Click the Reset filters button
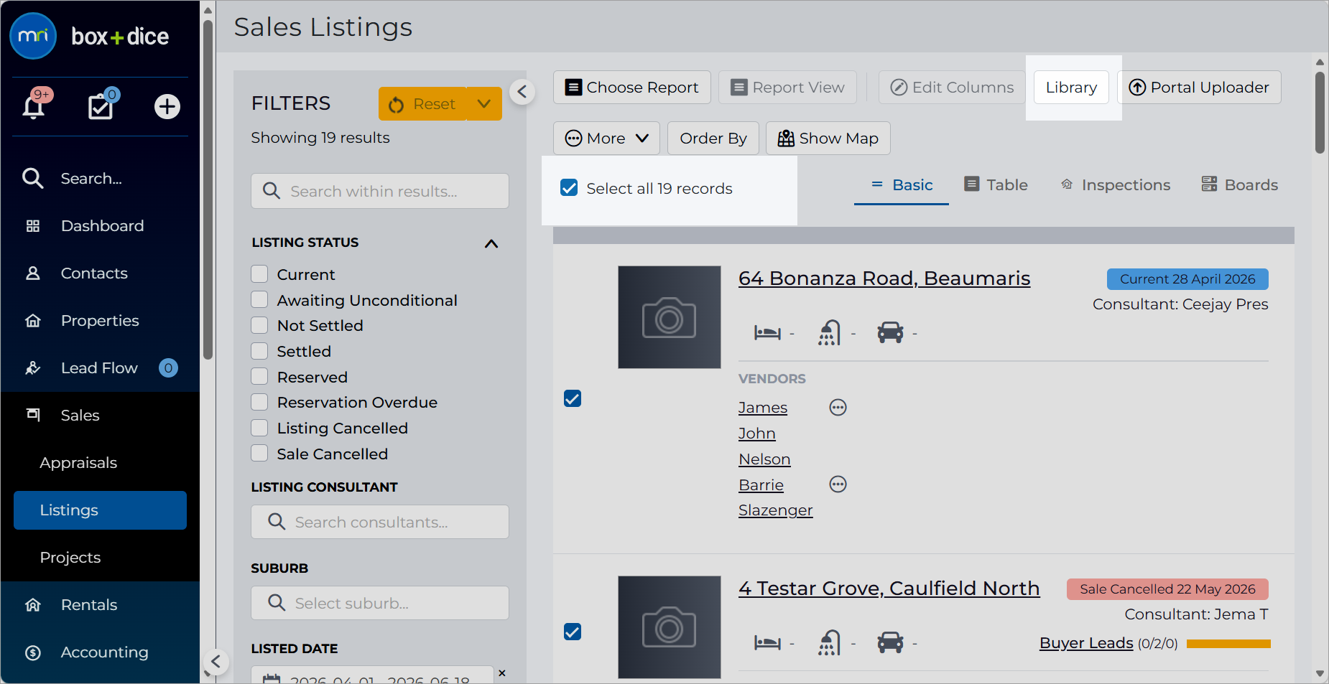 tap(422, 104)
